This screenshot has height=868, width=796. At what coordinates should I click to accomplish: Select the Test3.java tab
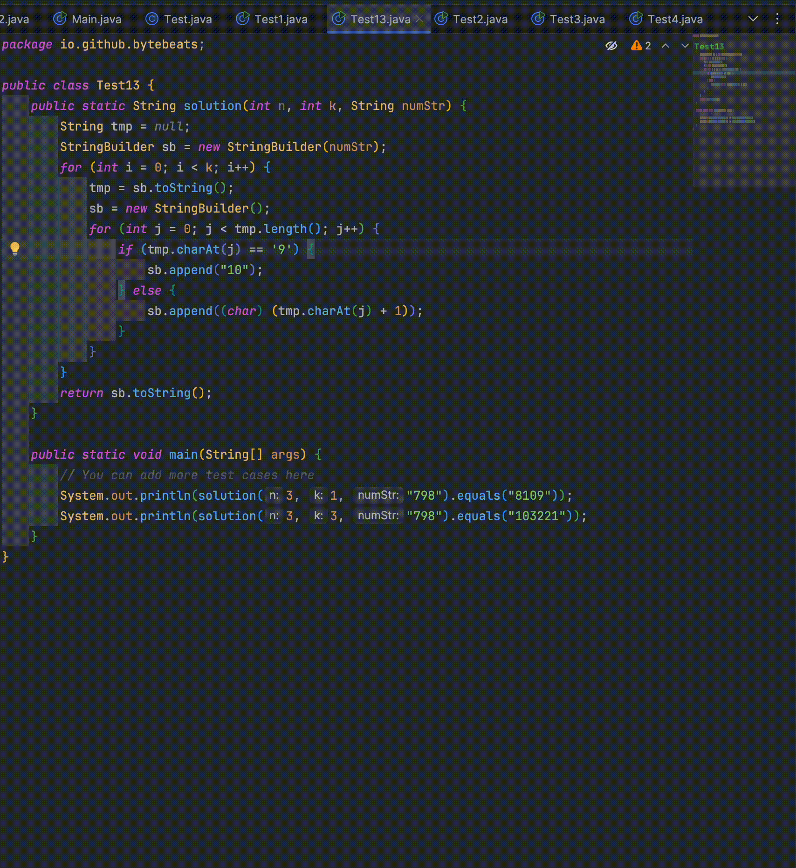tap(577, 19)
